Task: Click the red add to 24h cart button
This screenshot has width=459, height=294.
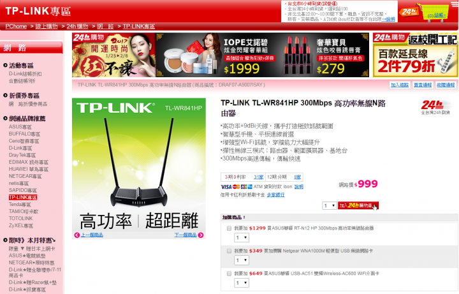Action: pos(358,205)
